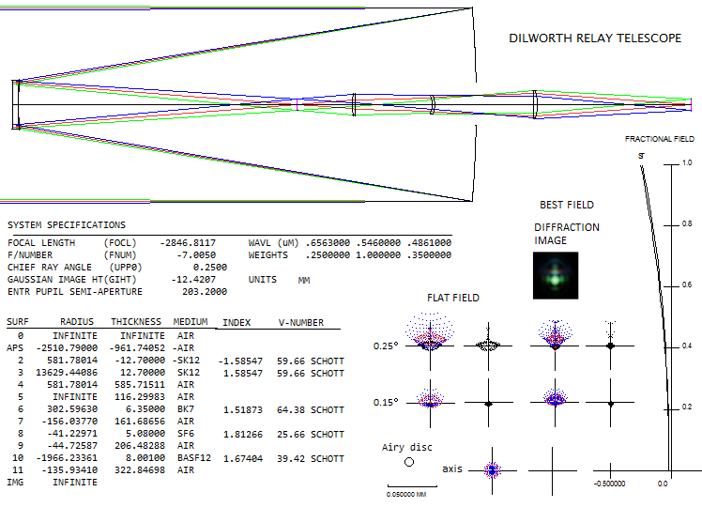Click surface 10 index 1.67404

point(243,458)
